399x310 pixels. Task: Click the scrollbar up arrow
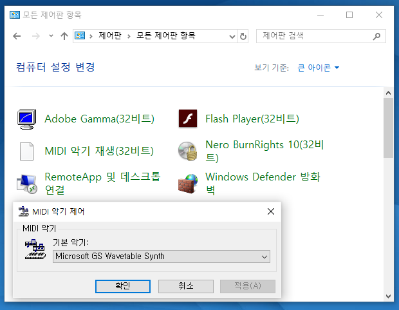pyautogui.click(x=388, y=93)
